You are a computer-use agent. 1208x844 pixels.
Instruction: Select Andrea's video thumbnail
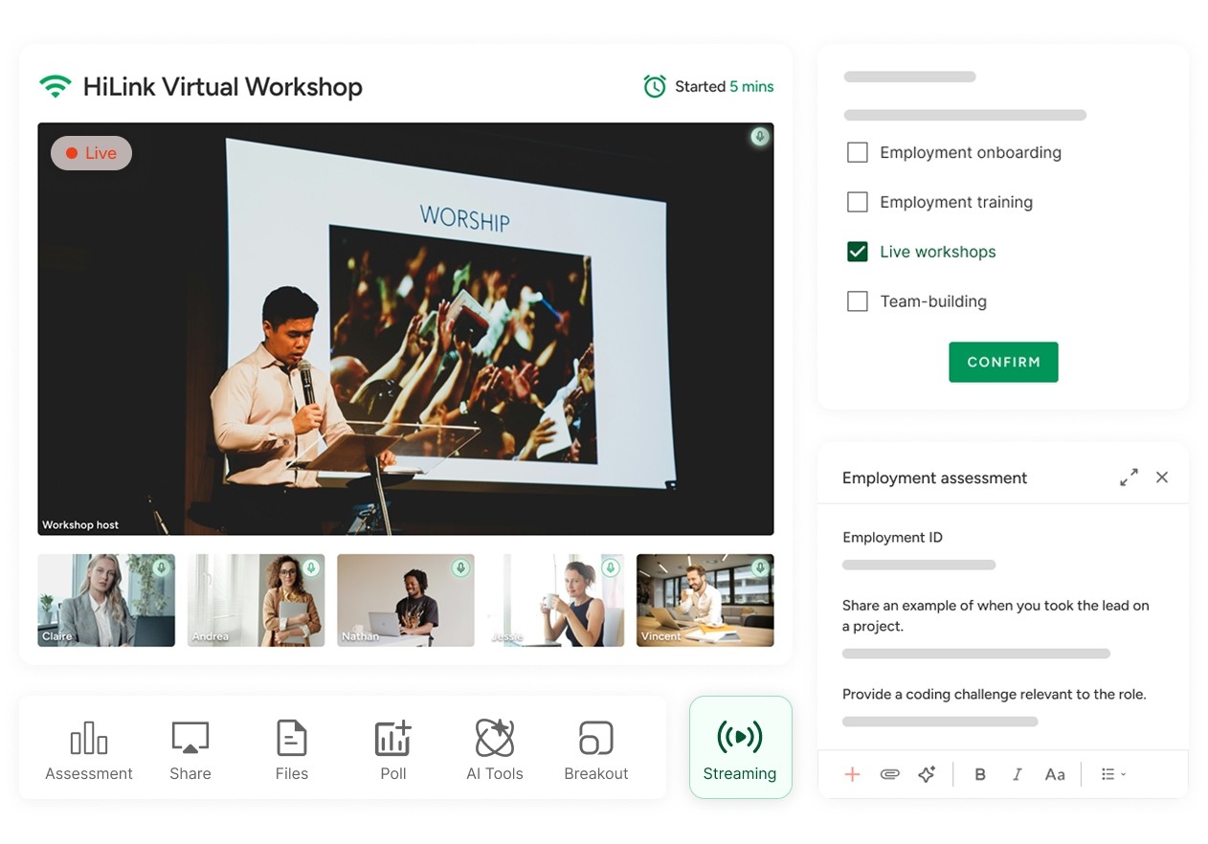pos(256,600)
